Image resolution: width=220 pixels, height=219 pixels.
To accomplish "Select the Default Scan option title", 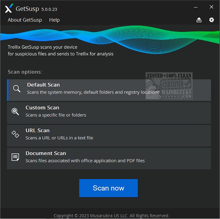I will [43, 85].
